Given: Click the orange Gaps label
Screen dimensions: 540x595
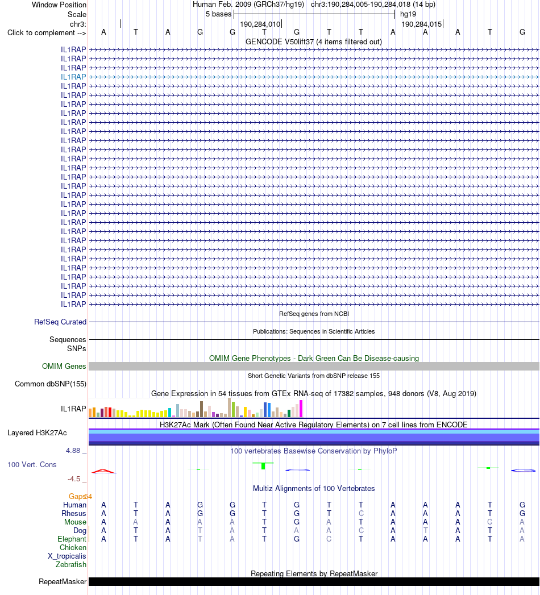Looking at the screenshot, I should tap(76, 496).
